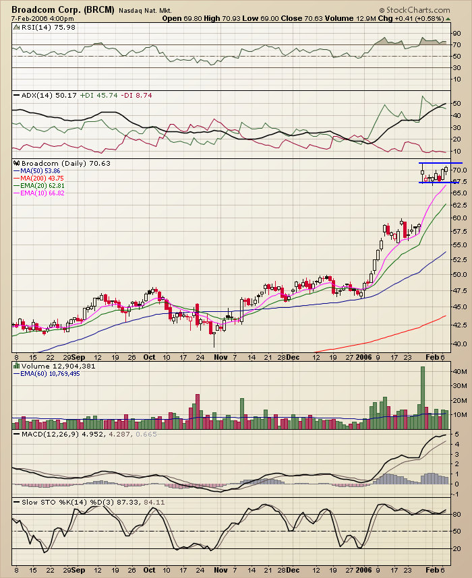Click the 50.0 tick on the price axis
The height and width of the screenshot is (578, 472).
click(460, 275)
